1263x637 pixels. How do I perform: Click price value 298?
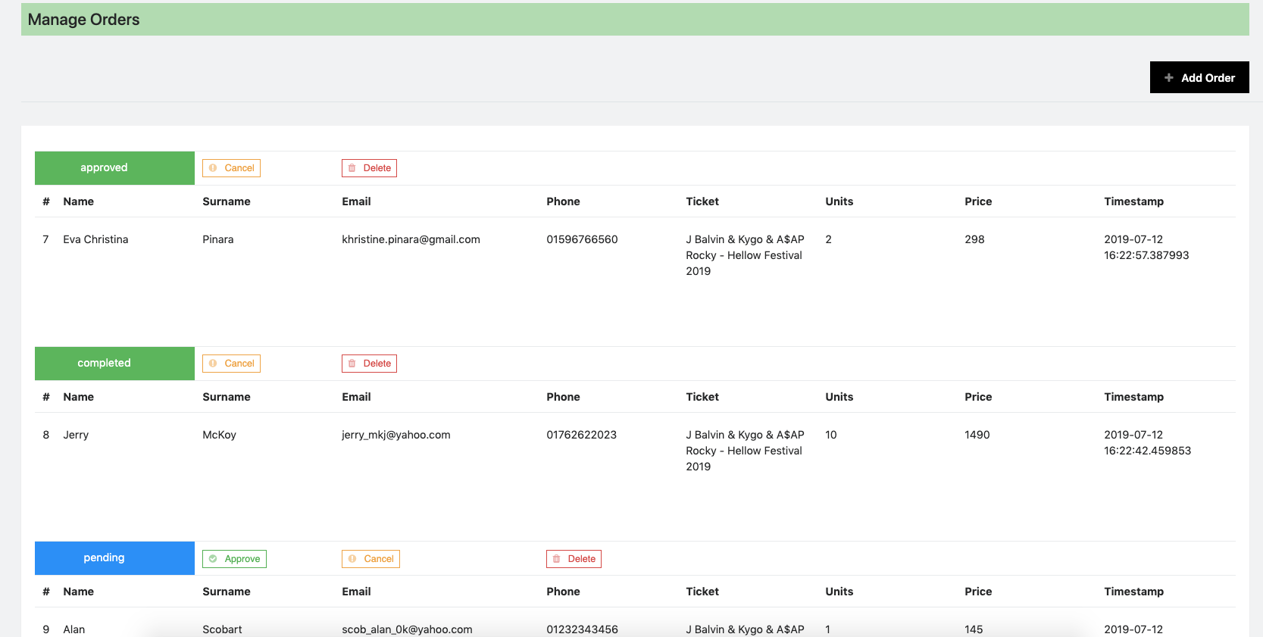point(974,239)
